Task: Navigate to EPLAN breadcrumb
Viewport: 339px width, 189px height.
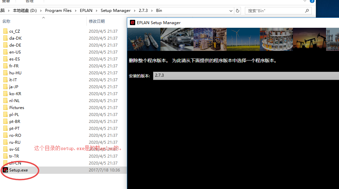Action: 86,11
